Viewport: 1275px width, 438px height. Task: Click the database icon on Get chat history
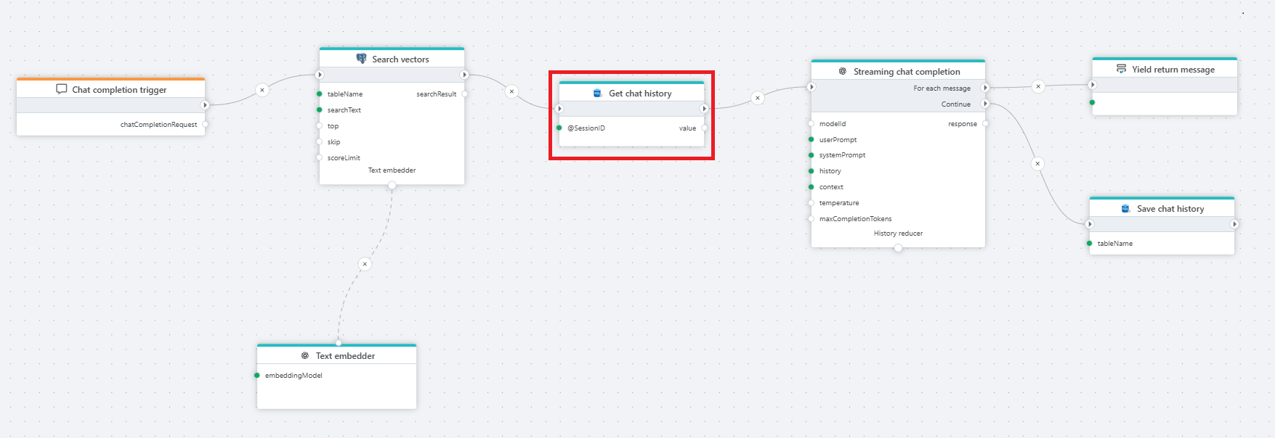pyautogui.click(x=598, y=93)
